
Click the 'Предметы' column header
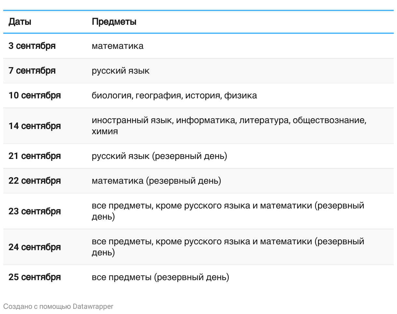point(114,22)
